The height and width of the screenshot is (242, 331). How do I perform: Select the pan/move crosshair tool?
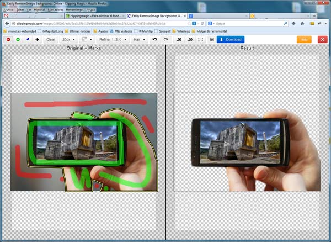pos(37,40)
